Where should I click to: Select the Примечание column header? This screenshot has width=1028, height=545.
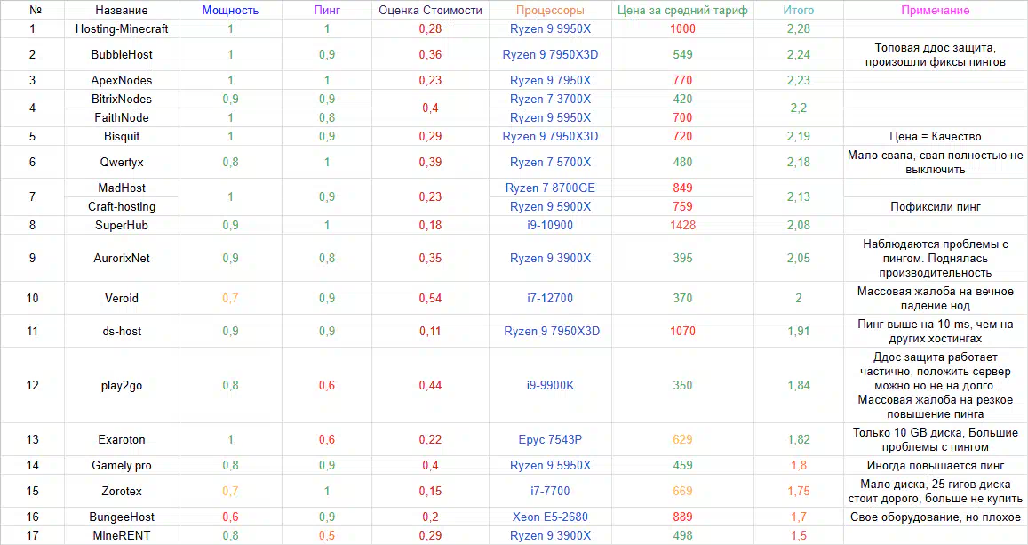pos(935,10)
